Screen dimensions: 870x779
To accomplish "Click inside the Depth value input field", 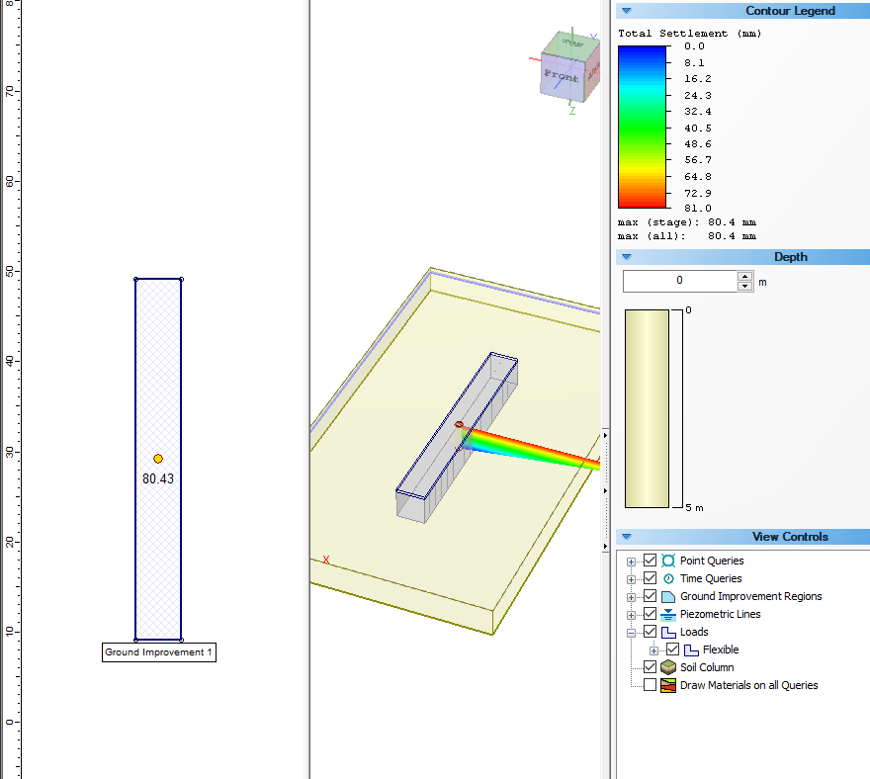I will tap(682, 281).
